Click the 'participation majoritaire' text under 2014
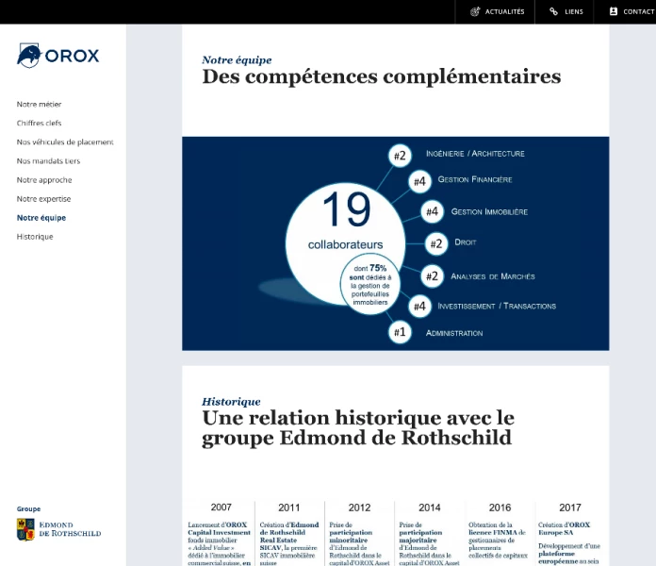The image size is (656, 566). point(420,536)
